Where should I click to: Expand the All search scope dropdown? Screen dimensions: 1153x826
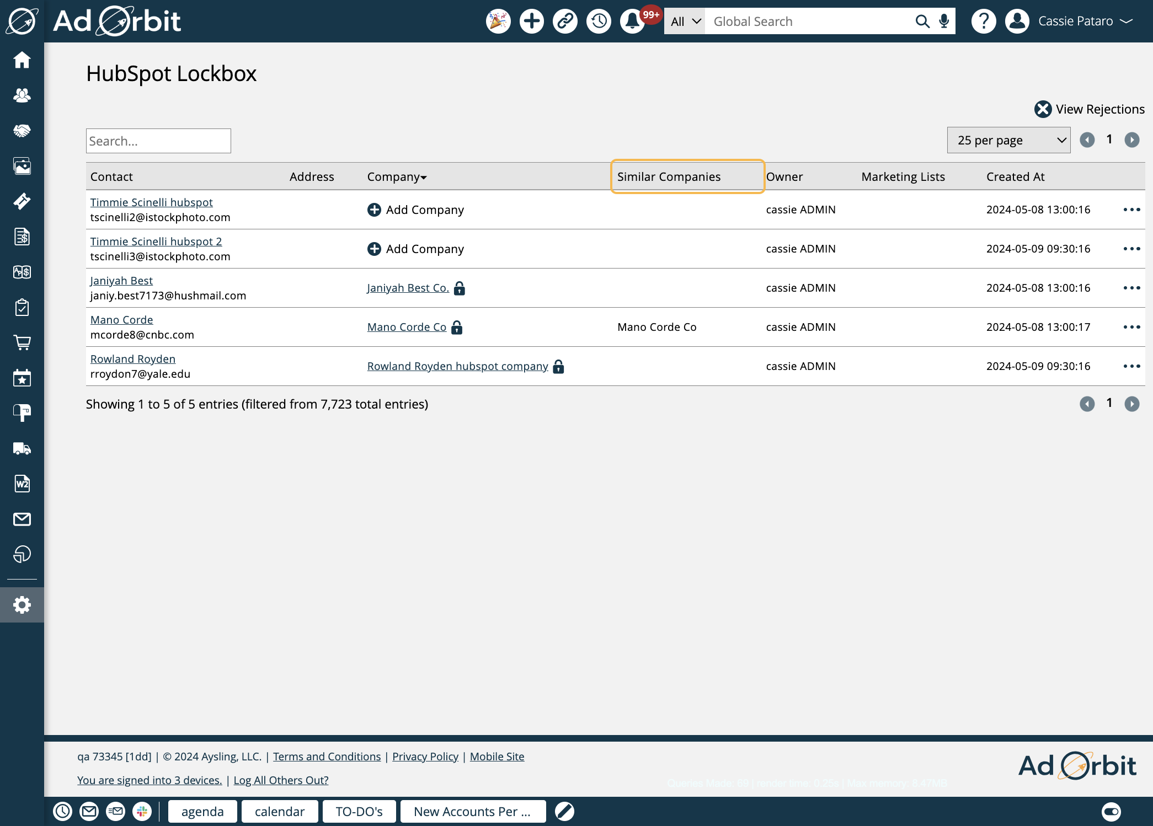(x=684, y=22)
